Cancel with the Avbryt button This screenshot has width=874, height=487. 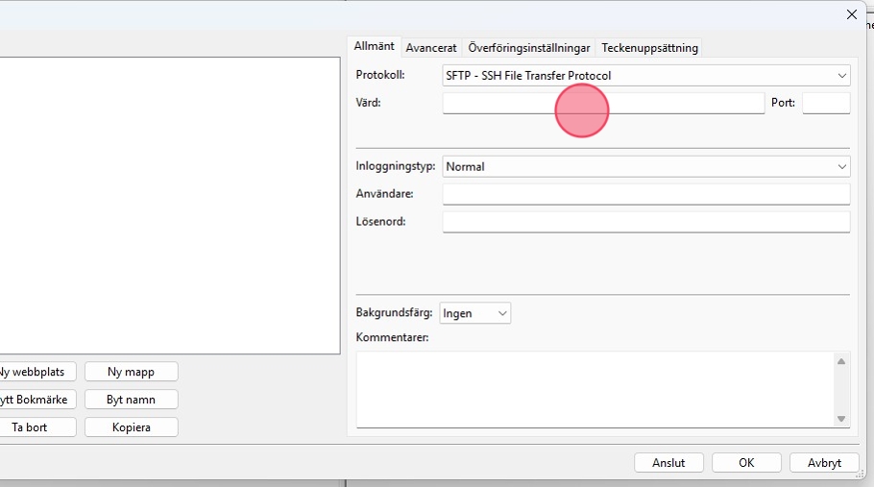tap(824, 463)
